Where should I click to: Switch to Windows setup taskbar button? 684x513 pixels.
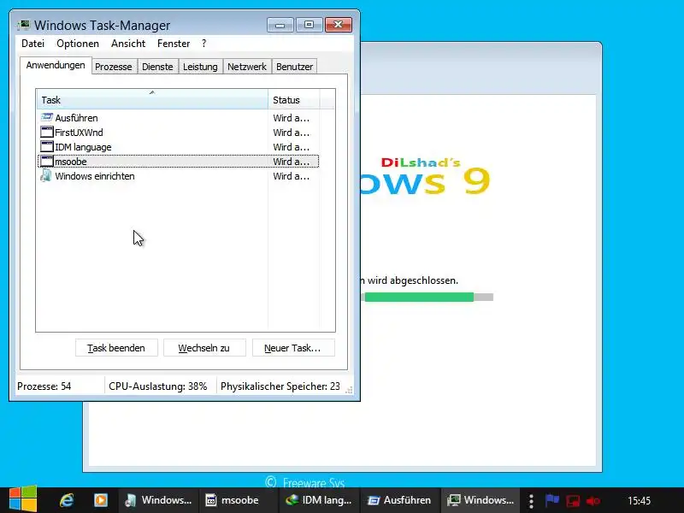158,500
